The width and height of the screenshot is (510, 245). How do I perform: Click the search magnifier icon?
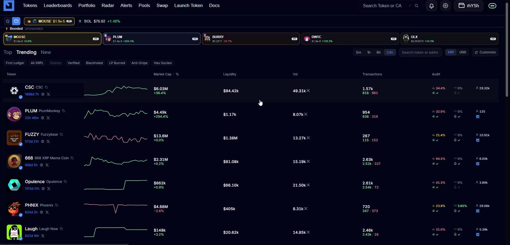pos(416,6)
